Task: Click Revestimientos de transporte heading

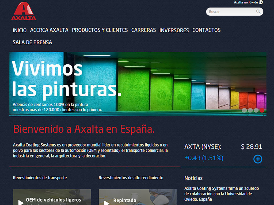Action: pyautogui.click(x=40, y=178)
